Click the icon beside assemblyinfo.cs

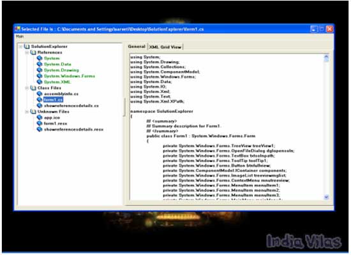coord(40,94)
